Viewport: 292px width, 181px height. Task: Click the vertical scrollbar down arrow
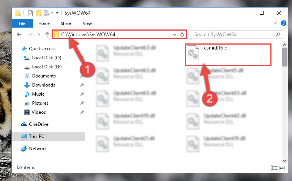(284, 161)
